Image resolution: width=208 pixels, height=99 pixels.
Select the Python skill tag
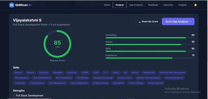pos(116,73)
